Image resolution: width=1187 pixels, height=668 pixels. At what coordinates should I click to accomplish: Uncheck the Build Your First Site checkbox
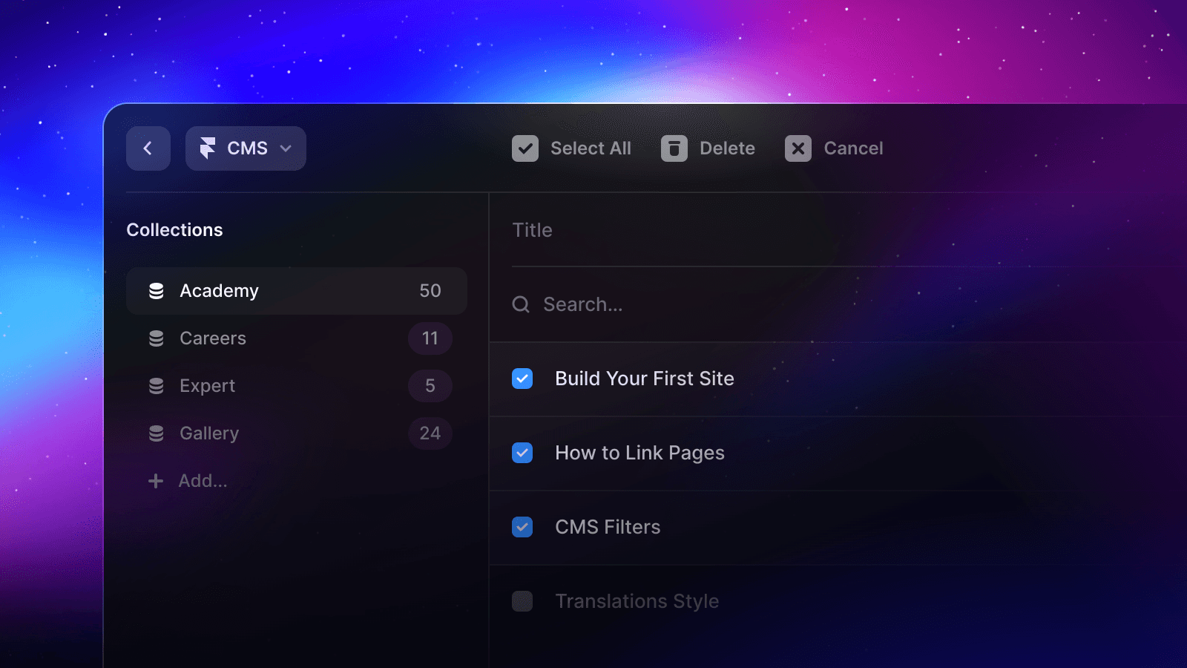522,379
